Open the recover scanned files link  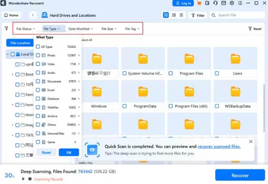(x=219, y=147)
